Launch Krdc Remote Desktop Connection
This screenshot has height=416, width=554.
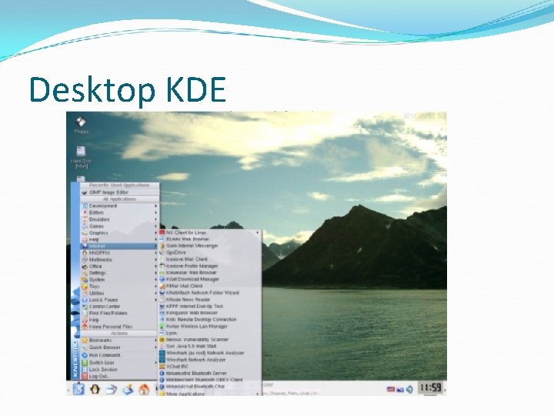(x=210, y=320)
